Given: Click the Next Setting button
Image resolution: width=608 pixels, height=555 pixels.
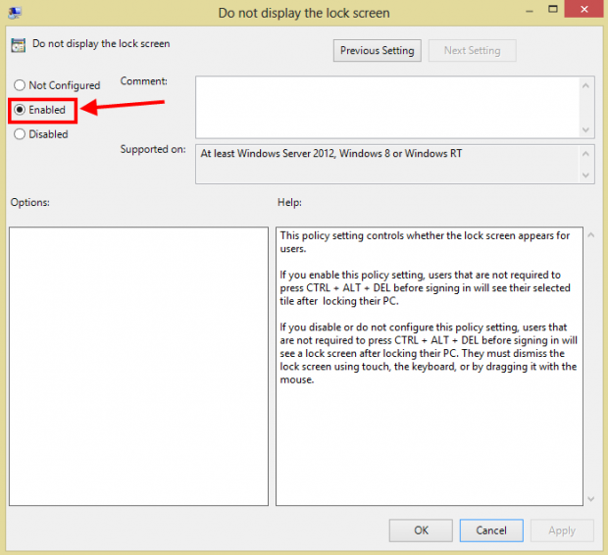Looking at the screenshot, I should [x=472, y=50].
